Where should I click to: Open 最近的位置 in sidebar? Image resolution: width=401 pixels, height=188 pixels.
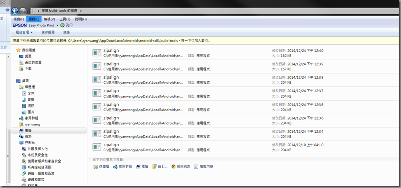point(33,62)
